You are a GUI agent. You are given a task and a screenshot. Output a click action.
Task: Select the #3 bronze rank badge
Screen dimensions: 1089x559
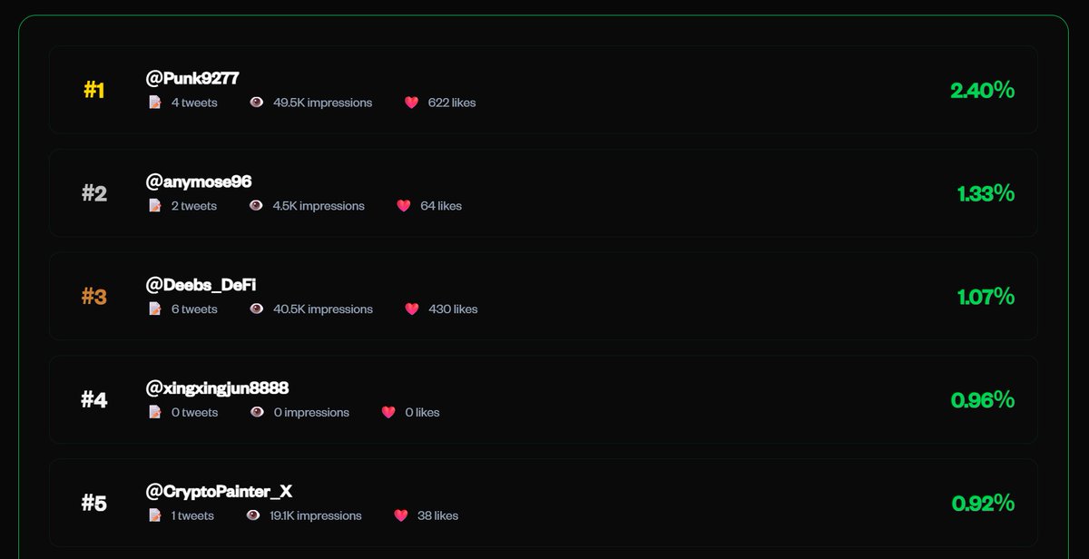tap(94, 297)
